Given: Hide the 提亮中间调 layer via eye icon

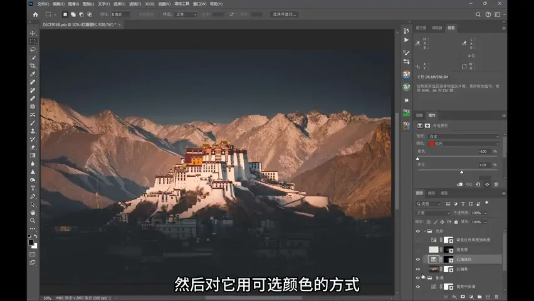Looking at the screenshot, I should click(x=418, y=287).
